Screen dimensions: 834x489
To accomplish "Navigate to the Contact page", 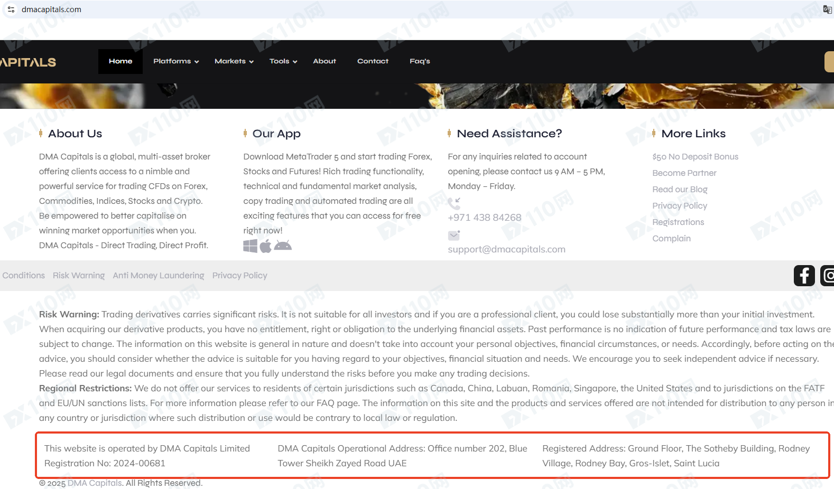I will click(x=373, y=61).
